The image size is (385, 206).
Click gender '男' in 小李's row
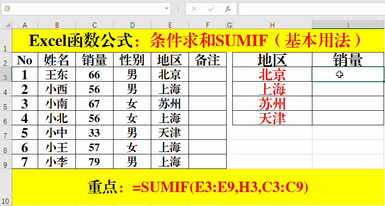(132, 161)
